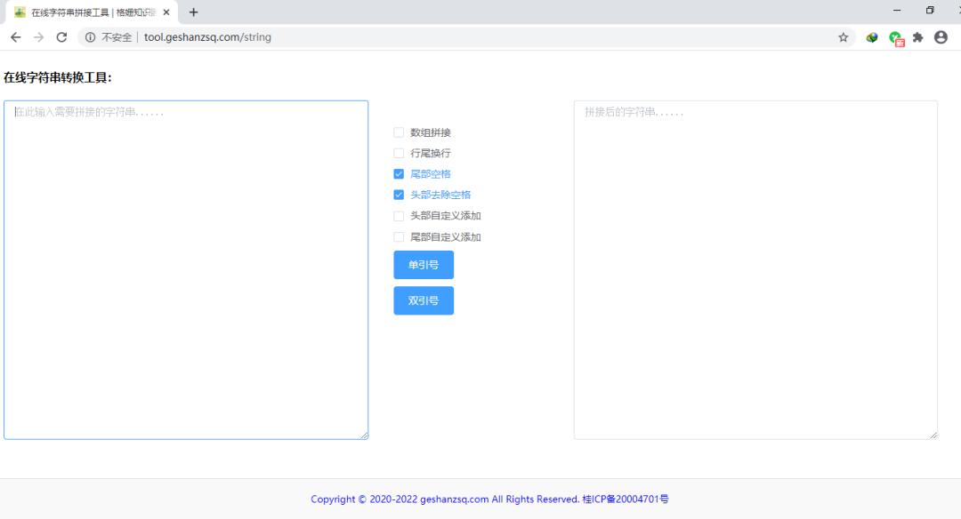Viewport: 961px width, 519px height.
Task: Select the 在线字符串拼接工具 browser tab
Action: coord(89,12)
